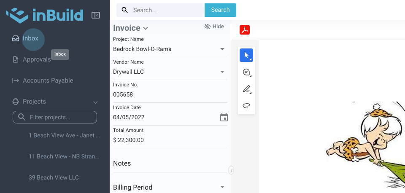Open the Invoice Date calendar picker

click(224, 117)
